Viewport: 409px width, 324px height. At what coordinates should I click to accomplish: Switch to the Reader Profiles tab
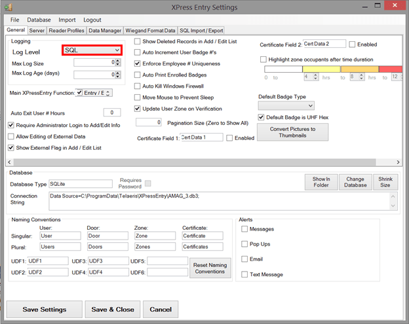66,31
